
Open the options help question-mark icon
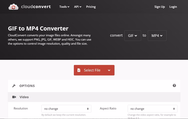tap(174, 85)
